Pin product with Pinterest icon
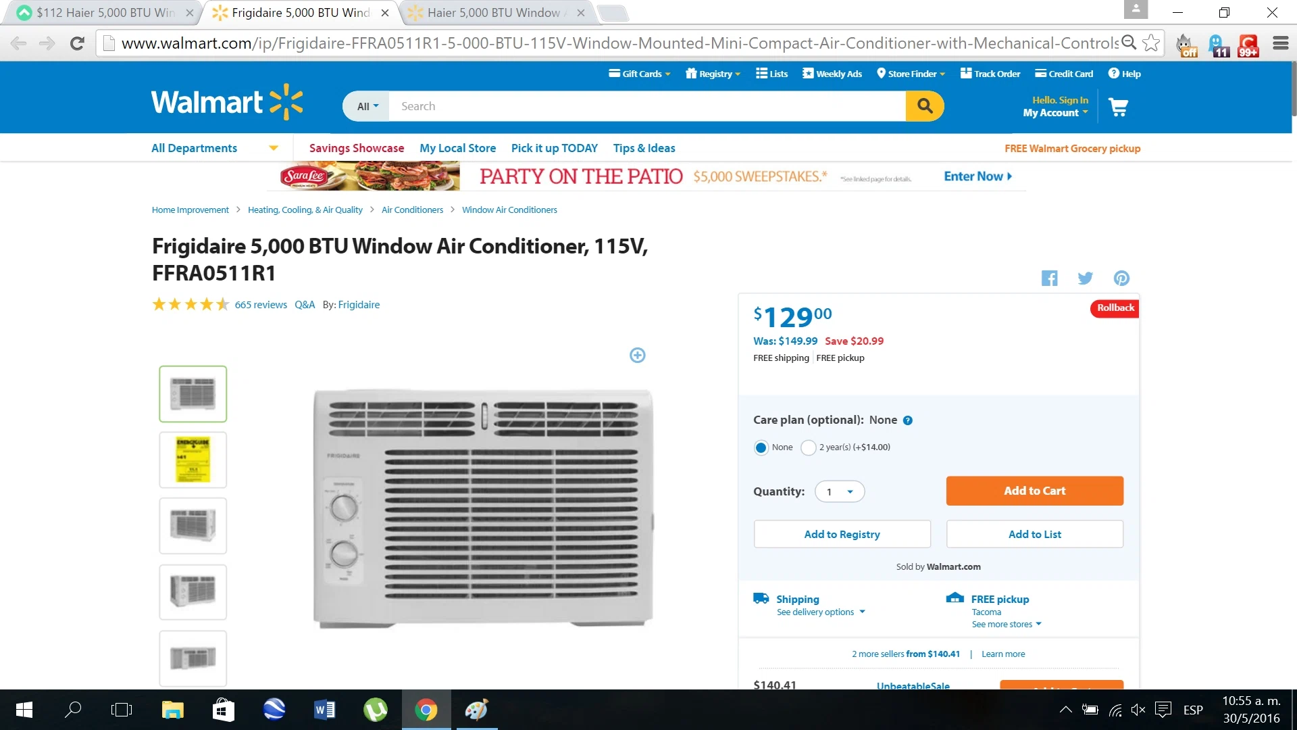 (x=1121, y=278)
